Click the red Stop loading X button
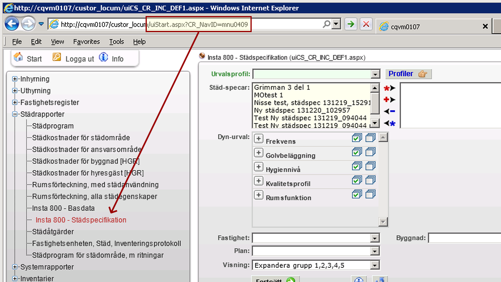The width and height of the screenshot is (501, 282). pyautogui.click(x=366, y=24)
